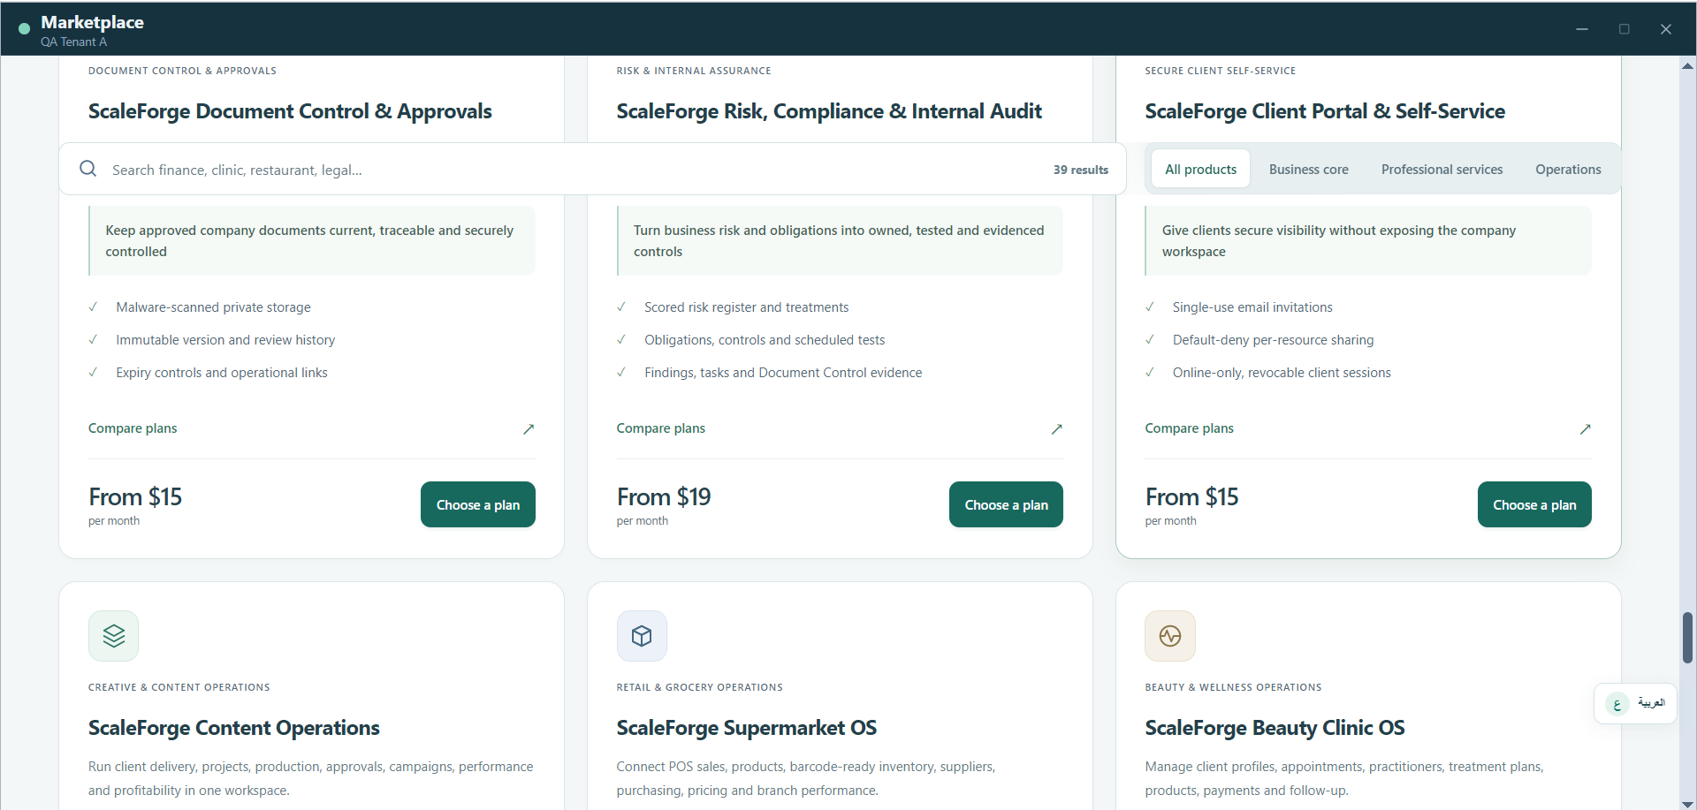Show the Operations tab

(x=1568, y=169)
